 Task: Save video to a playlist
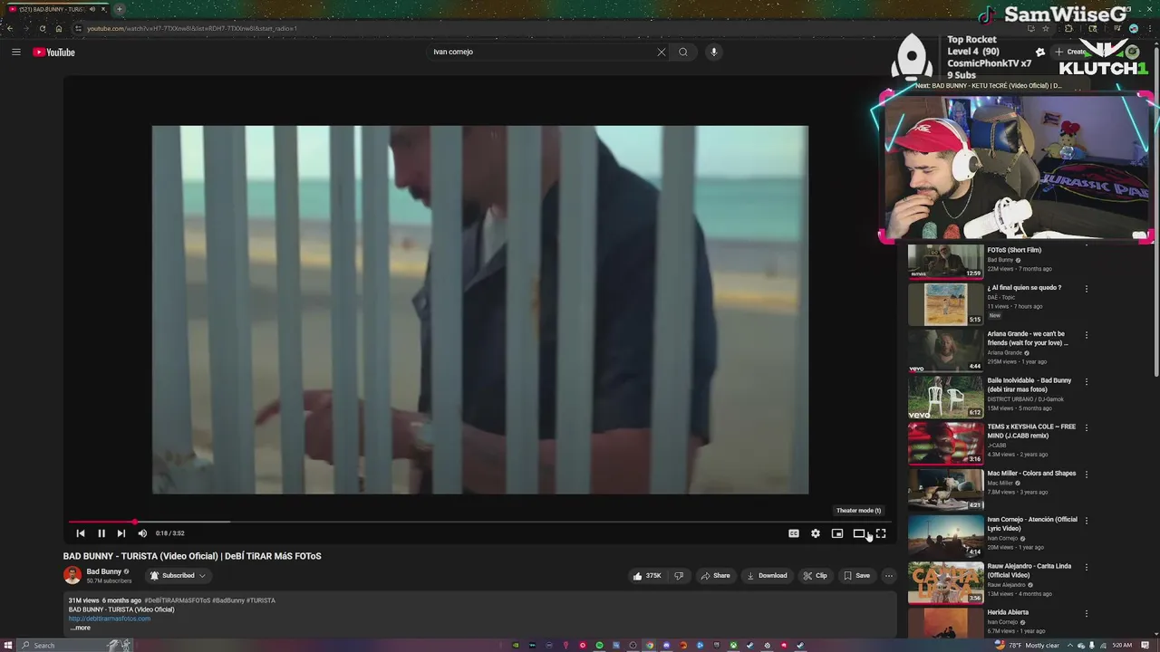click(x=856, y=575)
